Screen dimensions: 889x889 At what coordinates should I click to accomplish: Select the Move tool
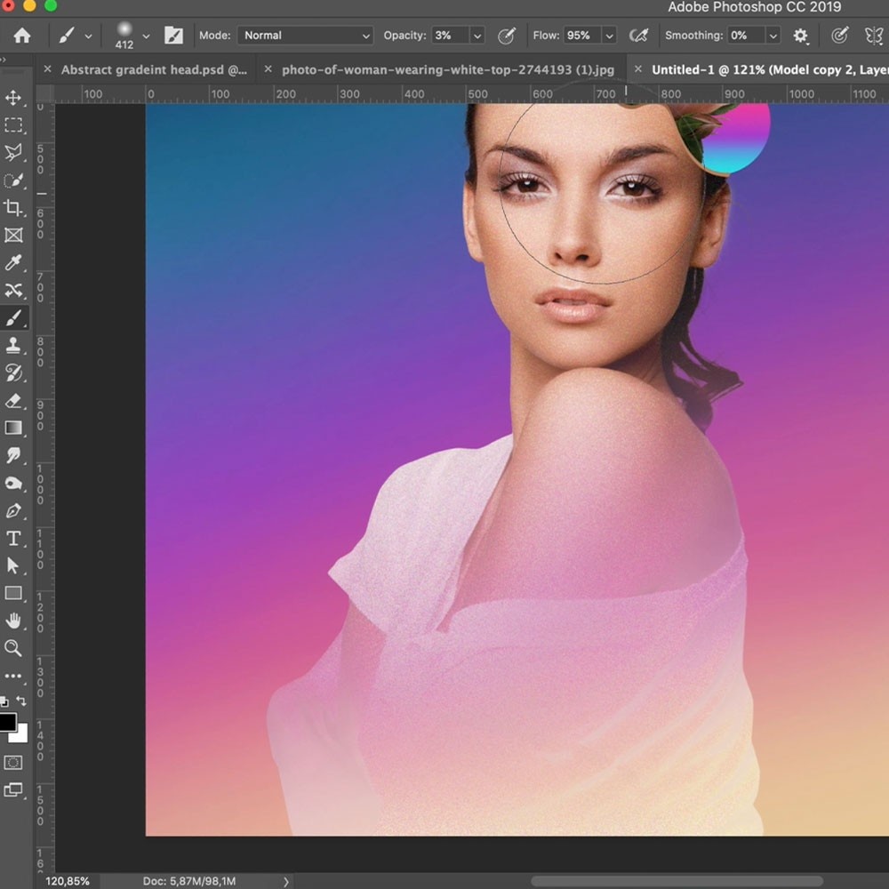pos(13,98)
